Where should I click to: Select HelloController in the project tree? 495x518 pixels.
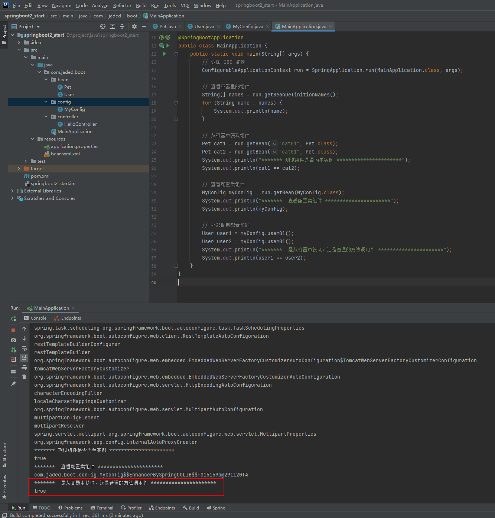click(x=80, y=124)
